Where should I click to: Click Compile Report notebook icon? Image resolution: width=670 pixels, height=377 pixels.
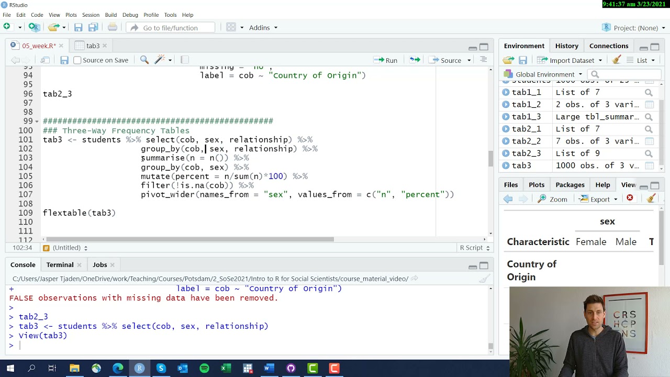tap(184, 60)
